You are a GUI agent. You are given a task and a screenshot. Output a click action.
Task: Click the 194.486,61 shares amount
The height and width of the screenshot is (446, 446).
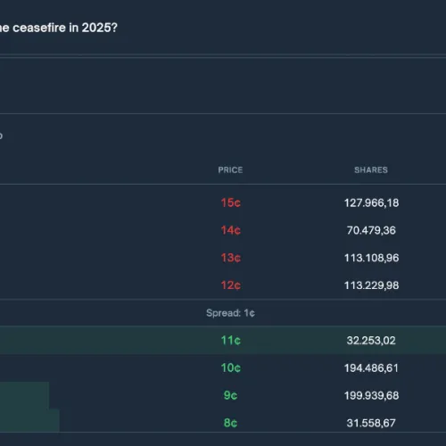tap(371, 368)
